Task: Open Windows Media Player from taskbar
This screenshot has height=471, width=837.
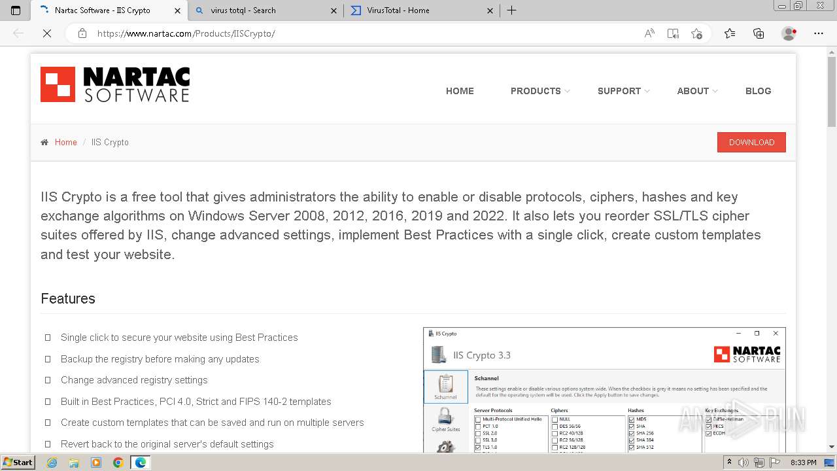Action: tap(96, 462)
